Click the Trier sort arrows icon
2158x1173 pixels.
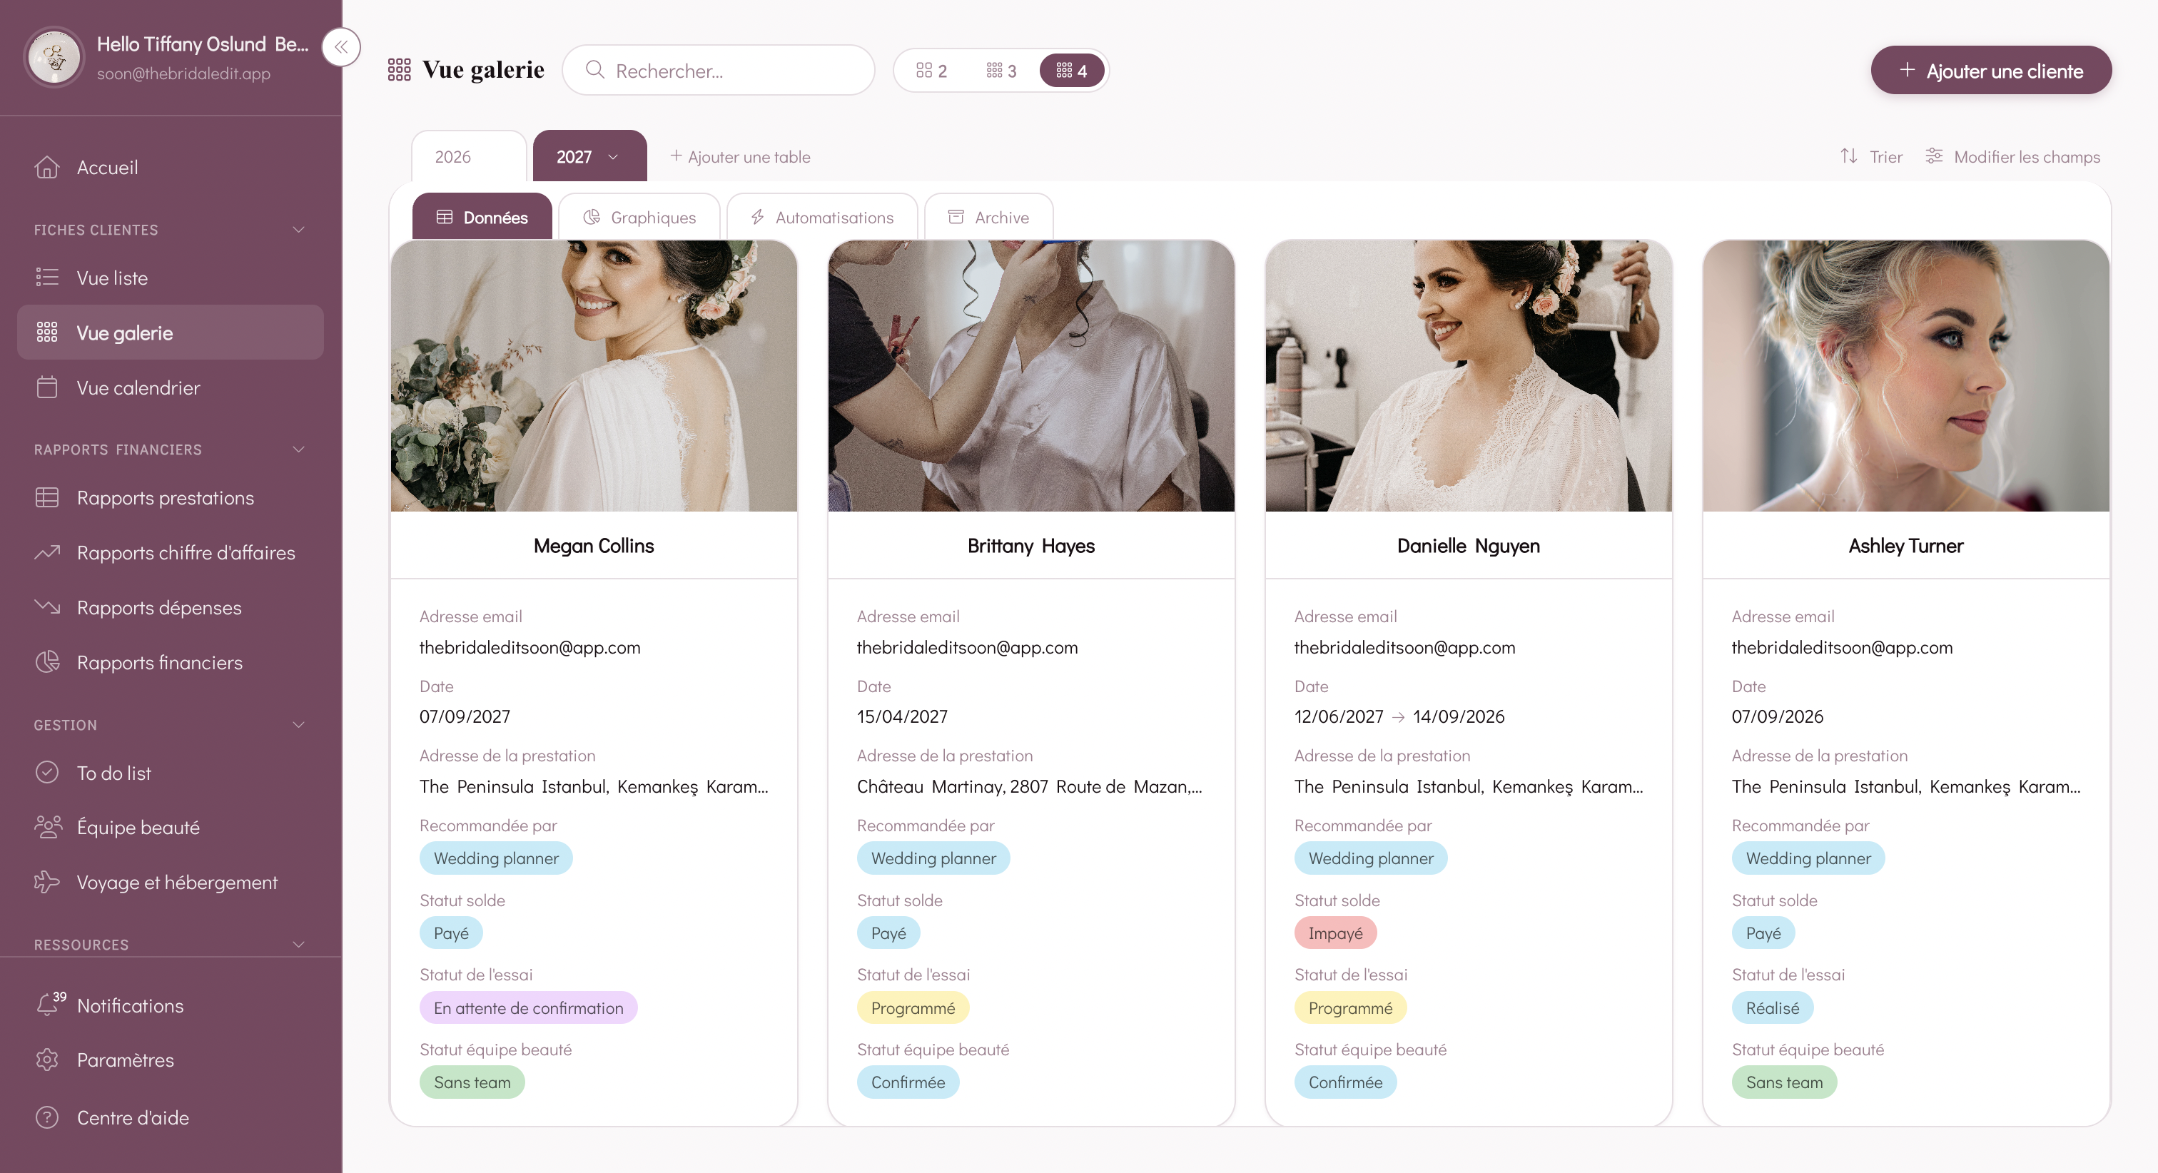click(1849, 157)
